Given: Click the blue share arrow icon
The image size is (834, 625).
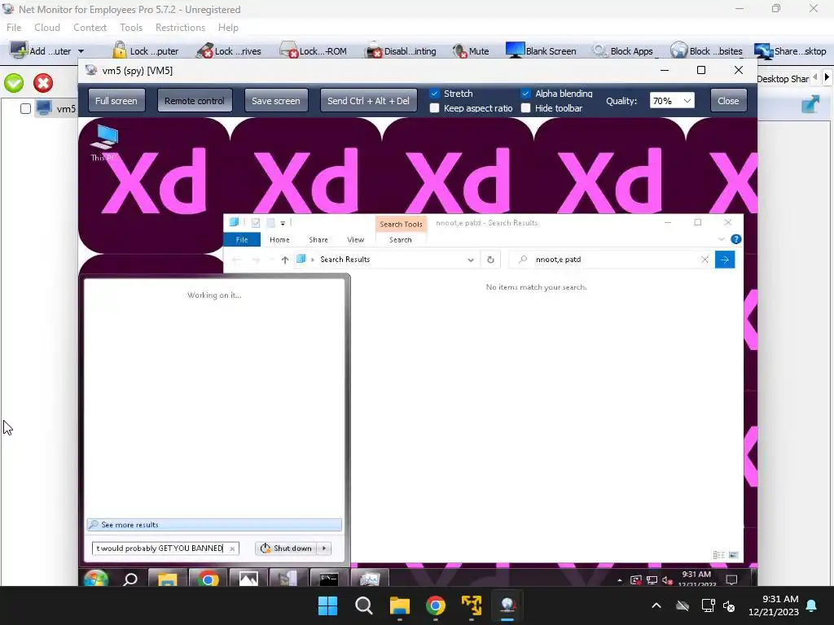Looking at the screenshot, I should (x=810, y=103).
